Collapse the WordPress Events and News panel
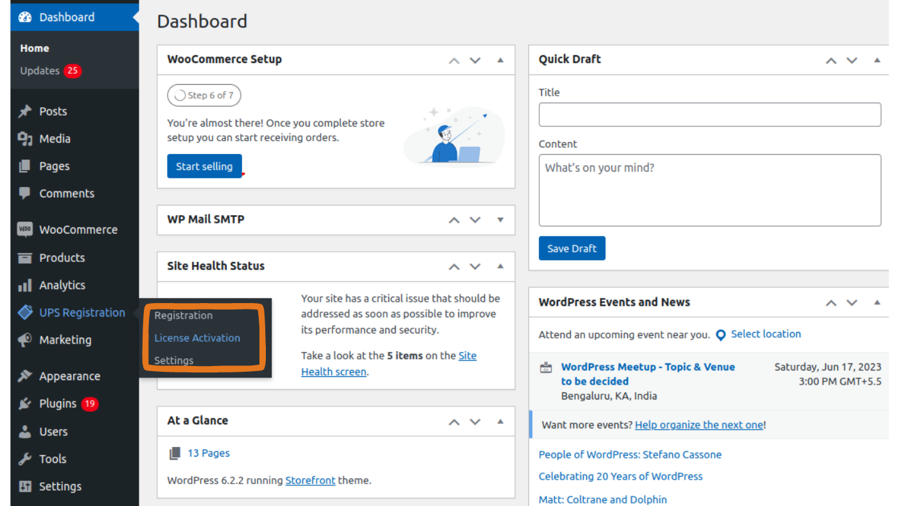Screen dimensions: 899x506 tap(877, 302)
